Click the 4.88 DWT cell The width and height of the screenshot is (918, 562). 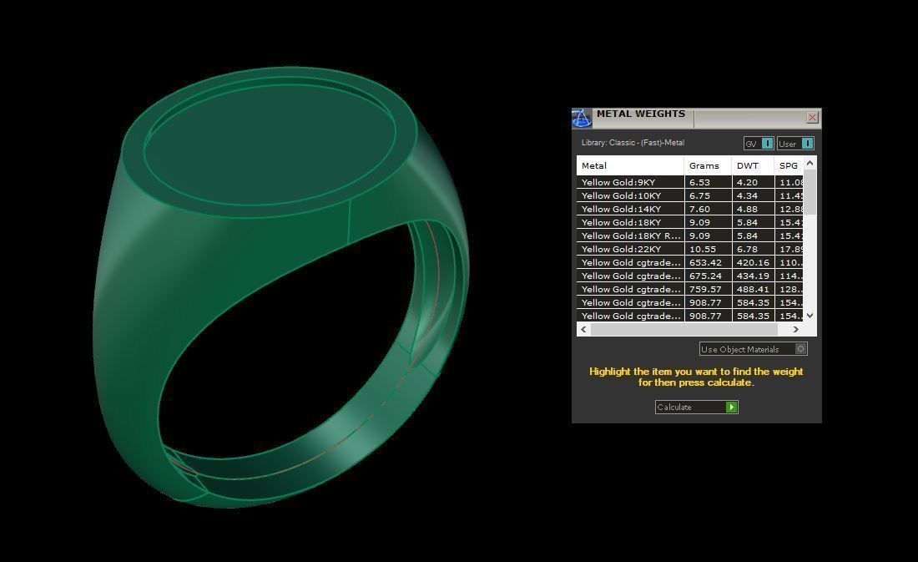[753, 210]
